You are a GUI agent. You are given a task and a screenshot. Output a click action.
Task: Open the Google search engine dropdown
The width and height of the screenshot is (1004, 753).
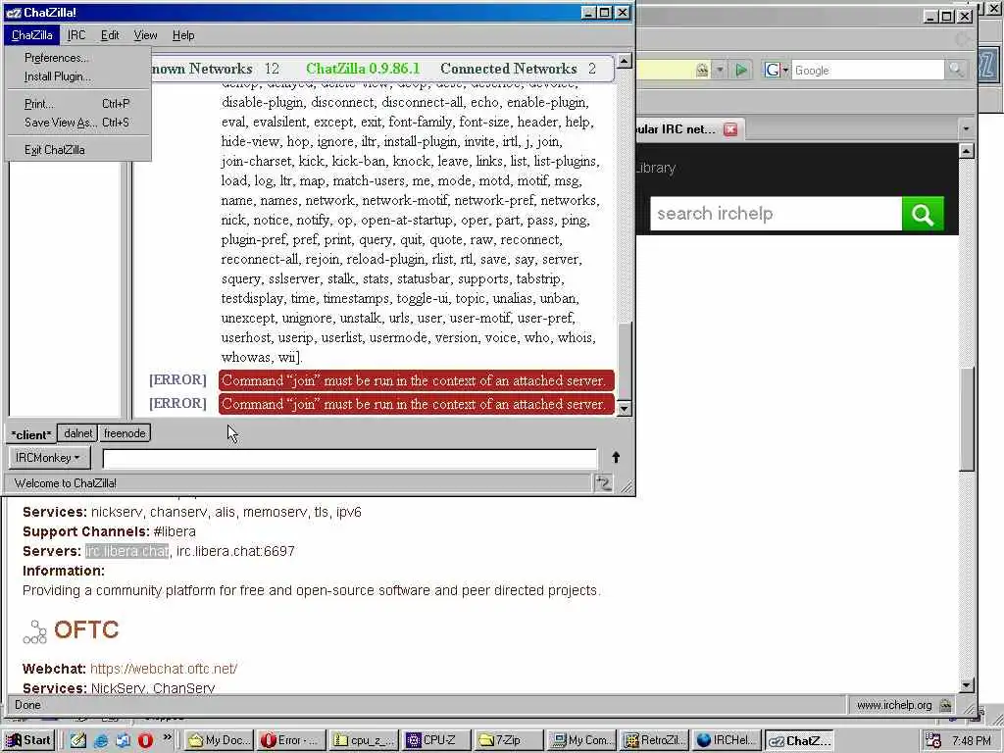click(777, 70)
